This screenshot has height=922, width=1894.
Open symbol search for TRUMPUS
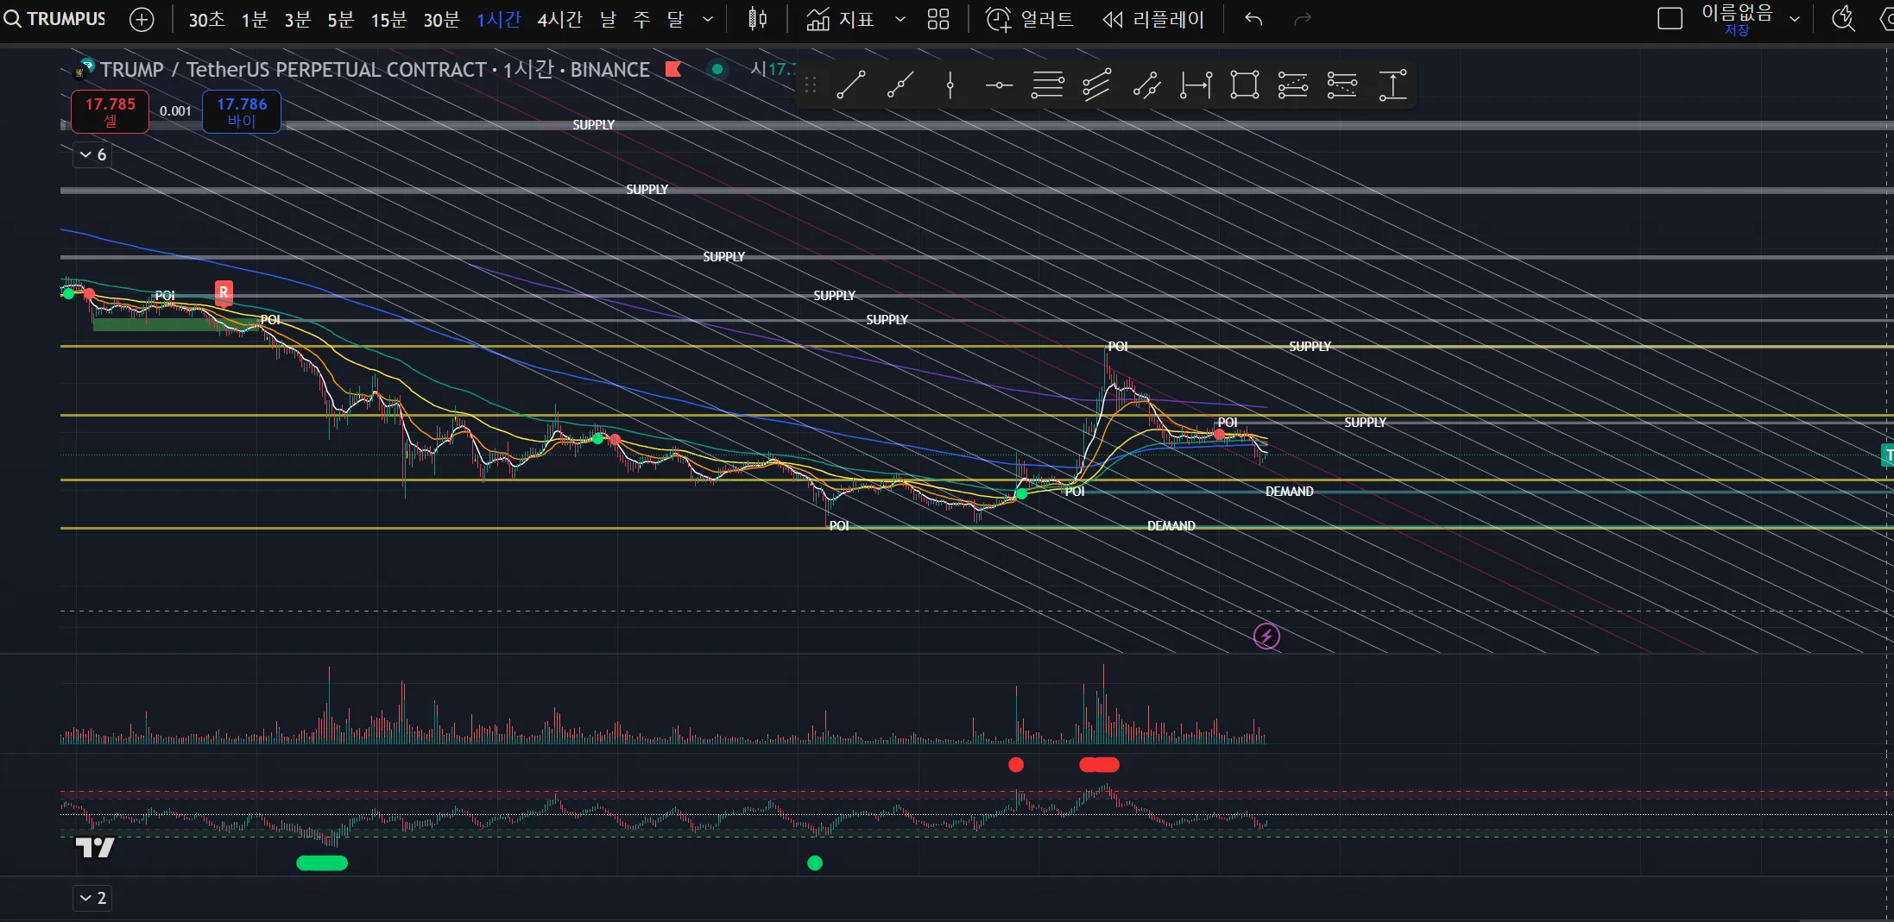55,19
